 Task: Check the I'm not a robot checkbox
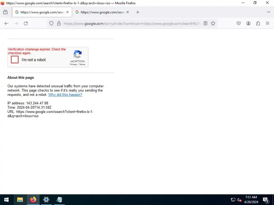click(15, 60)
